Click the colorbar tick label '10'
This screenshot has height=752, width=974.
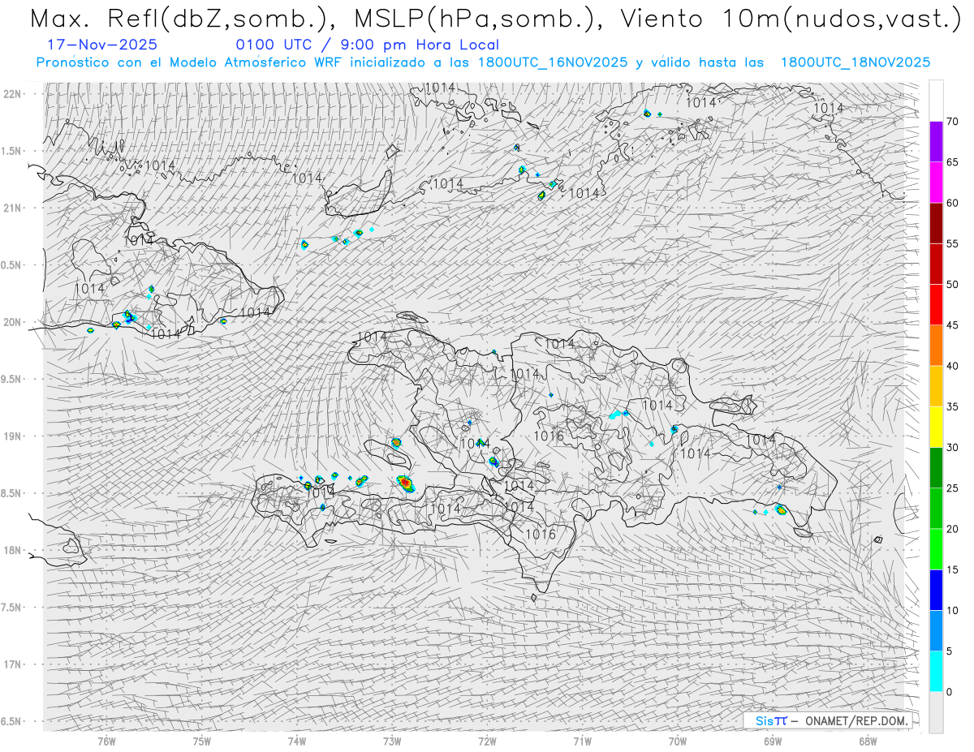(952, 610)
